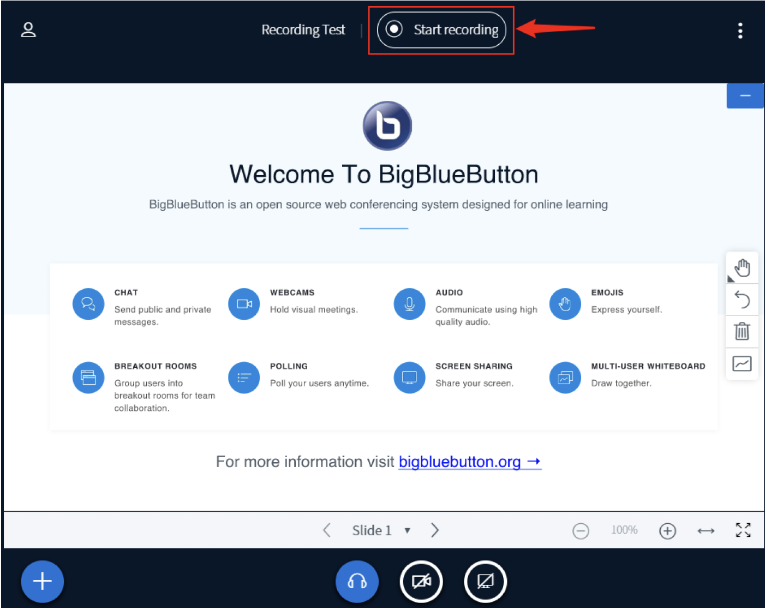The image size is (765, 610).
Task: Open the three-dot options menu
Action: [740, 31]
